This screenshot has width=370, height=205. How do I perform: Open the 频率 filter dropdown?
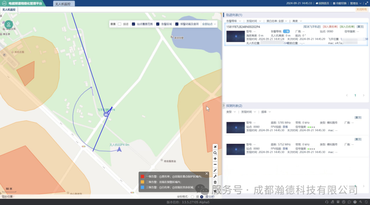coord(266,112)
